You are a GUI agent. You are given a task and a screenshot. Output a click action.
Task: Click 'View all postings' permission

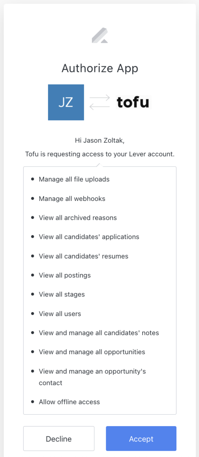click(x=65, y=275)
